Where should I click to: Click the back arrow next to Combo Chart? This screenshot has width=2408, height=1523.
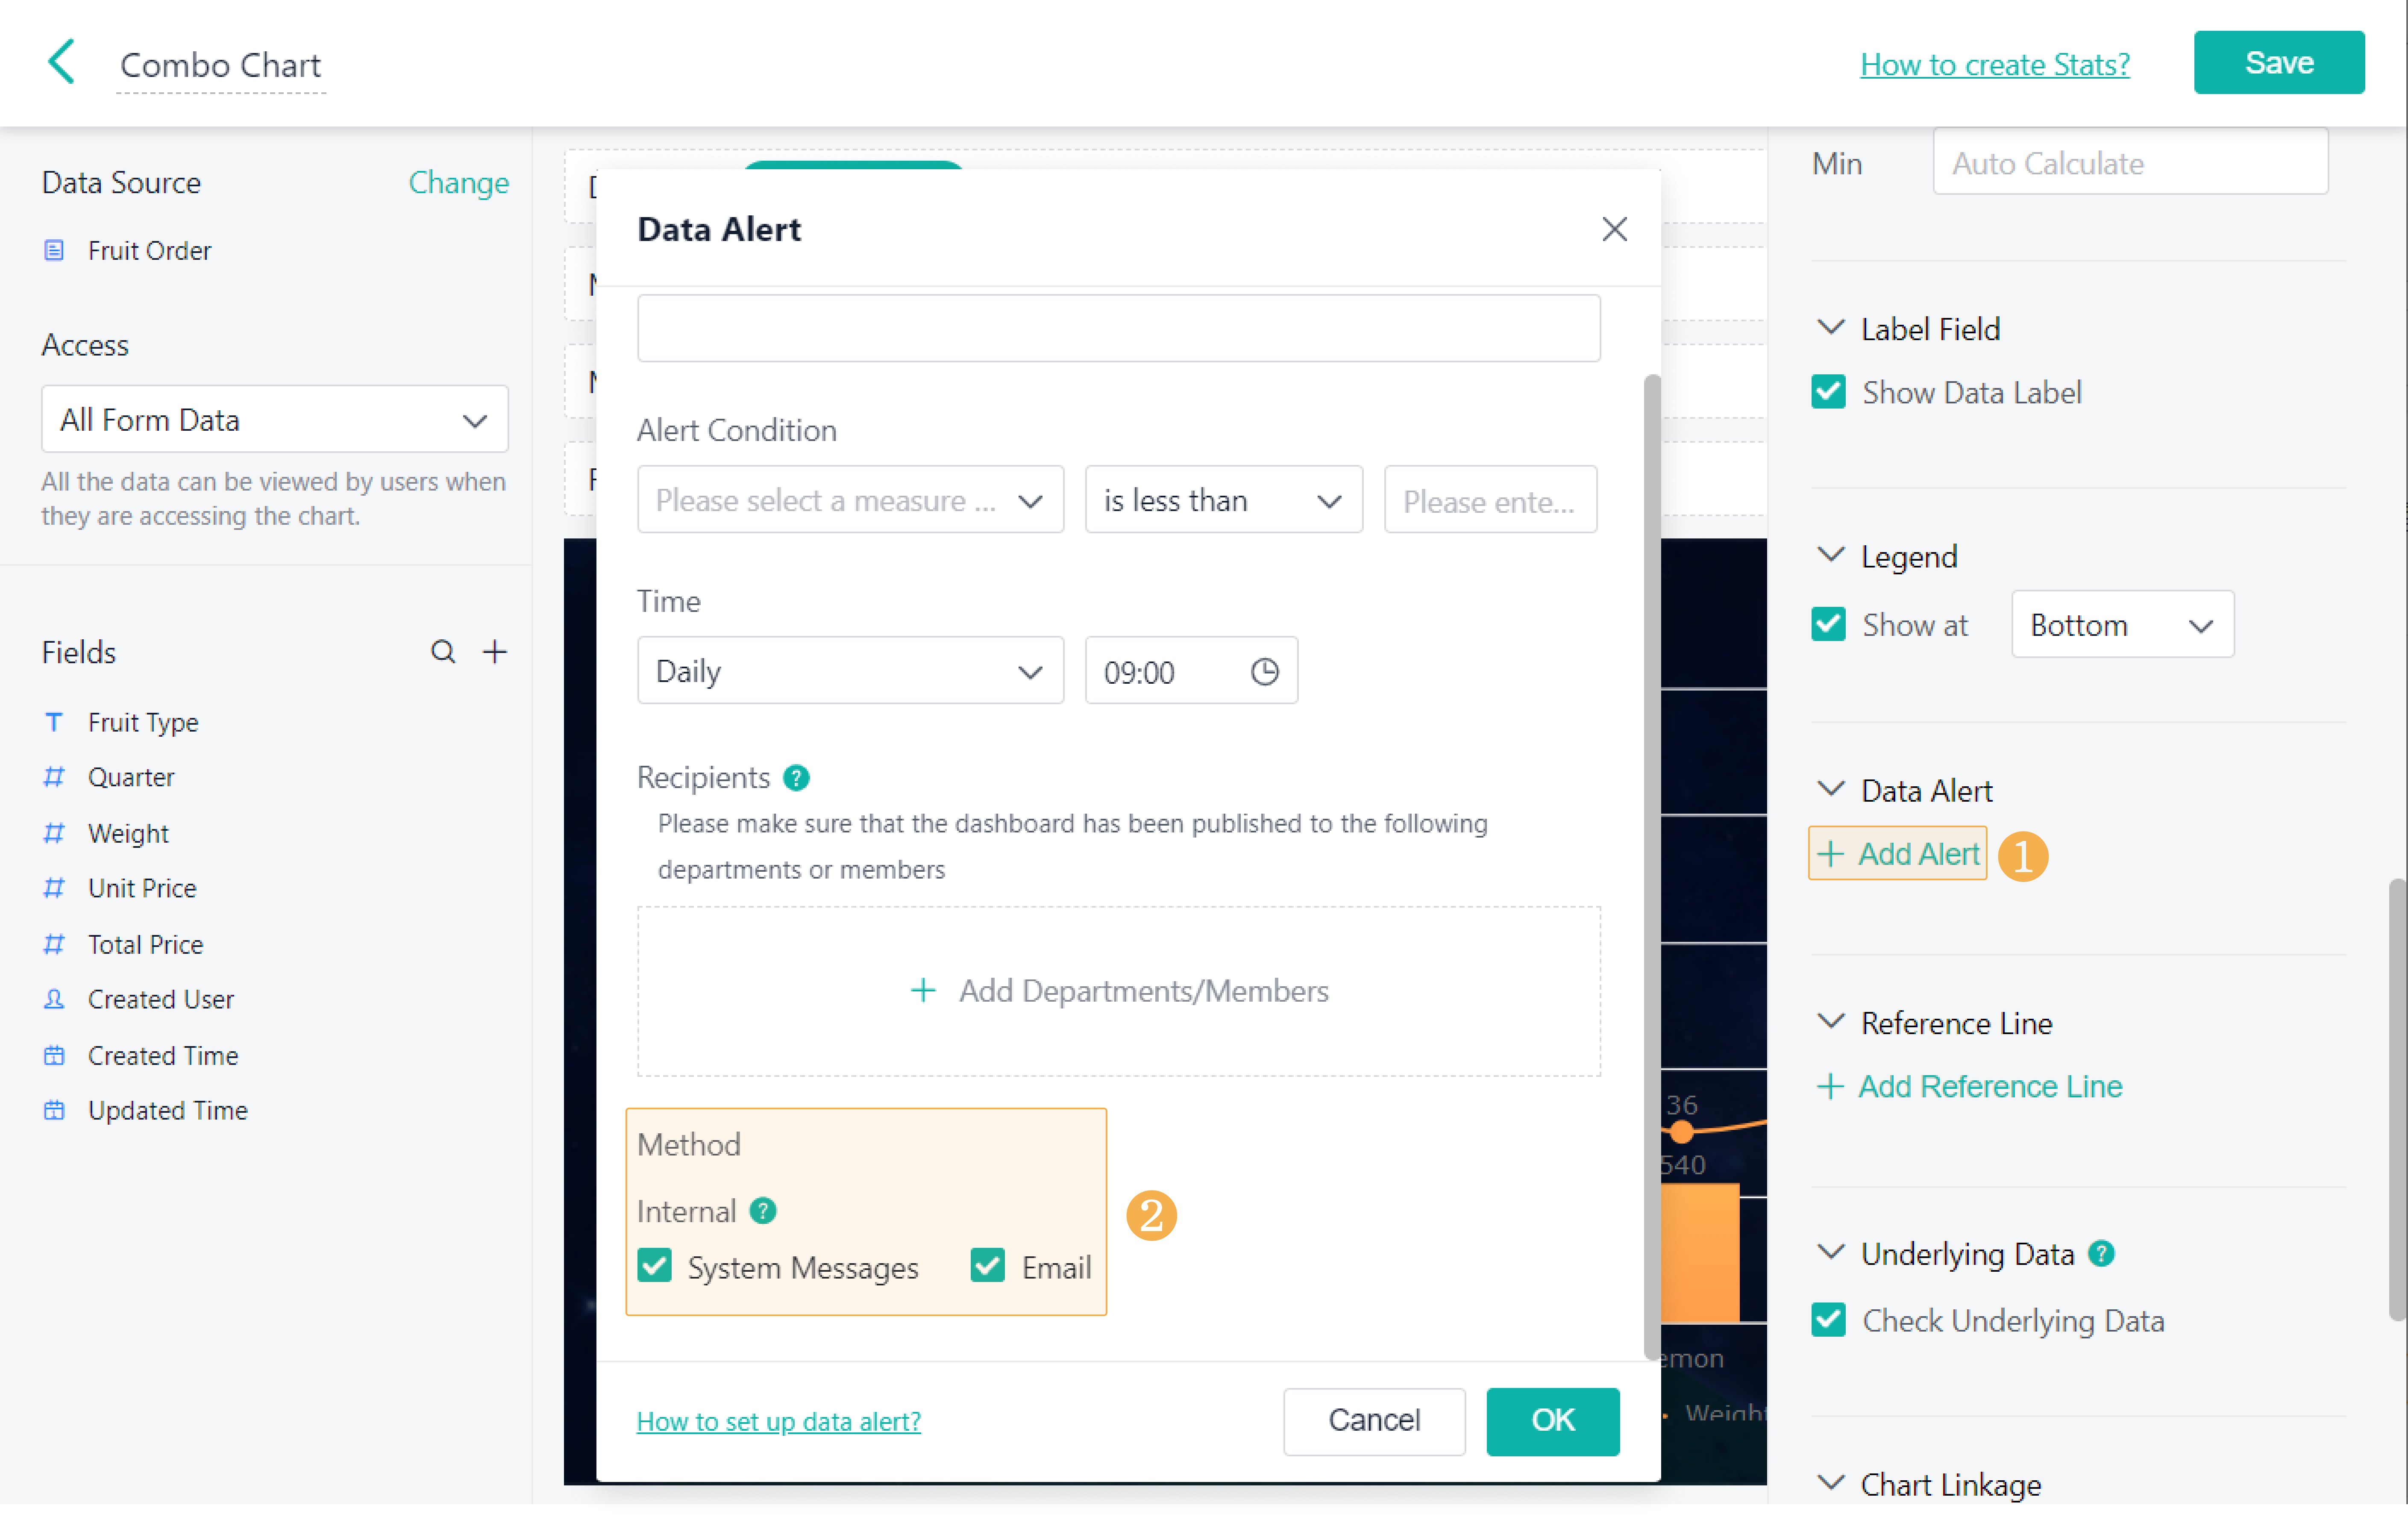[62, 63]
